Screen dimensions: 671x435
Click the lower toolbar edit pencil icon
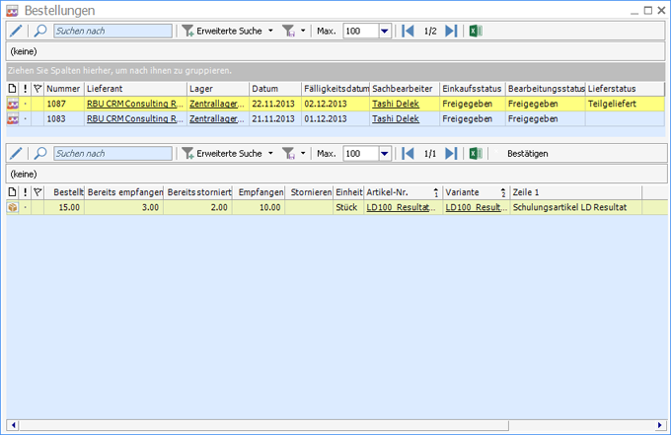click(x=16, y=153)
